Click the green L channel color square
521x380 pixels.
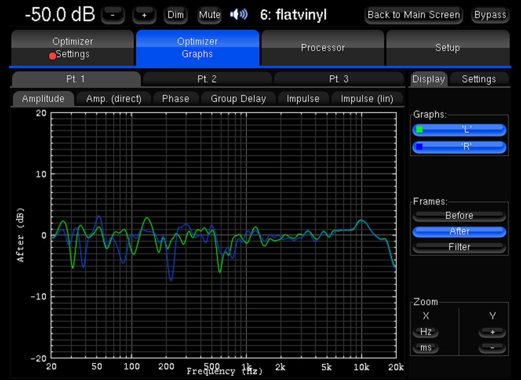click(x=419, y=129)
